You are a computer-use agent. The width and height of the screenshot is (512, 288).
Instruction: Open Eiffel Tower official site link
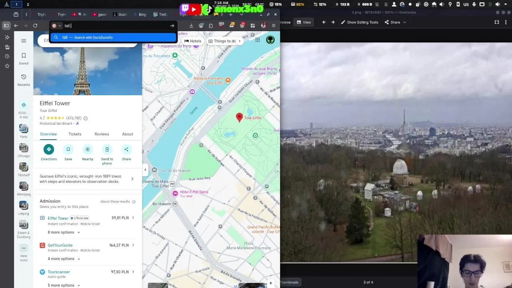pos(58,218)
